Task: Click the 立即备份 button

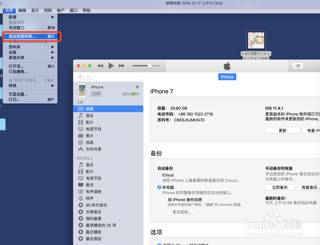Action: (x=279, y=188)
